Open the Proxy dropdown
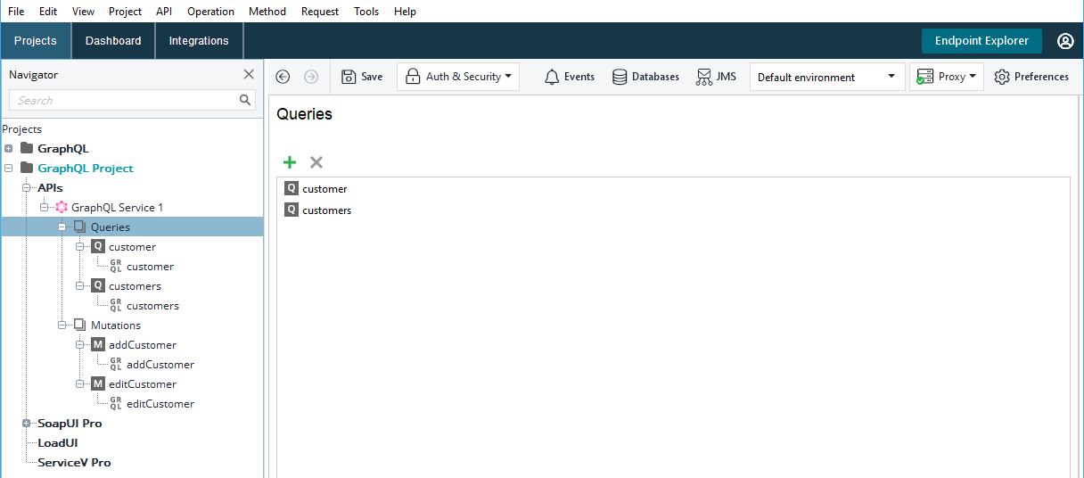The image size is (1084, 478). [946, 77]
